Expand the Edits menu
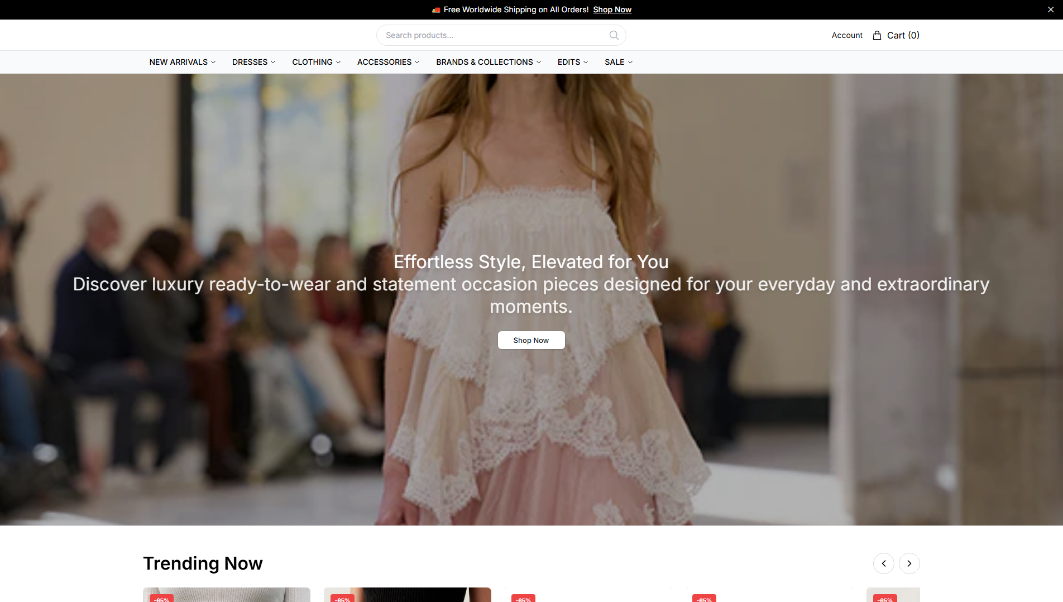Viewport: 1063px width, 602px height. 573,62
